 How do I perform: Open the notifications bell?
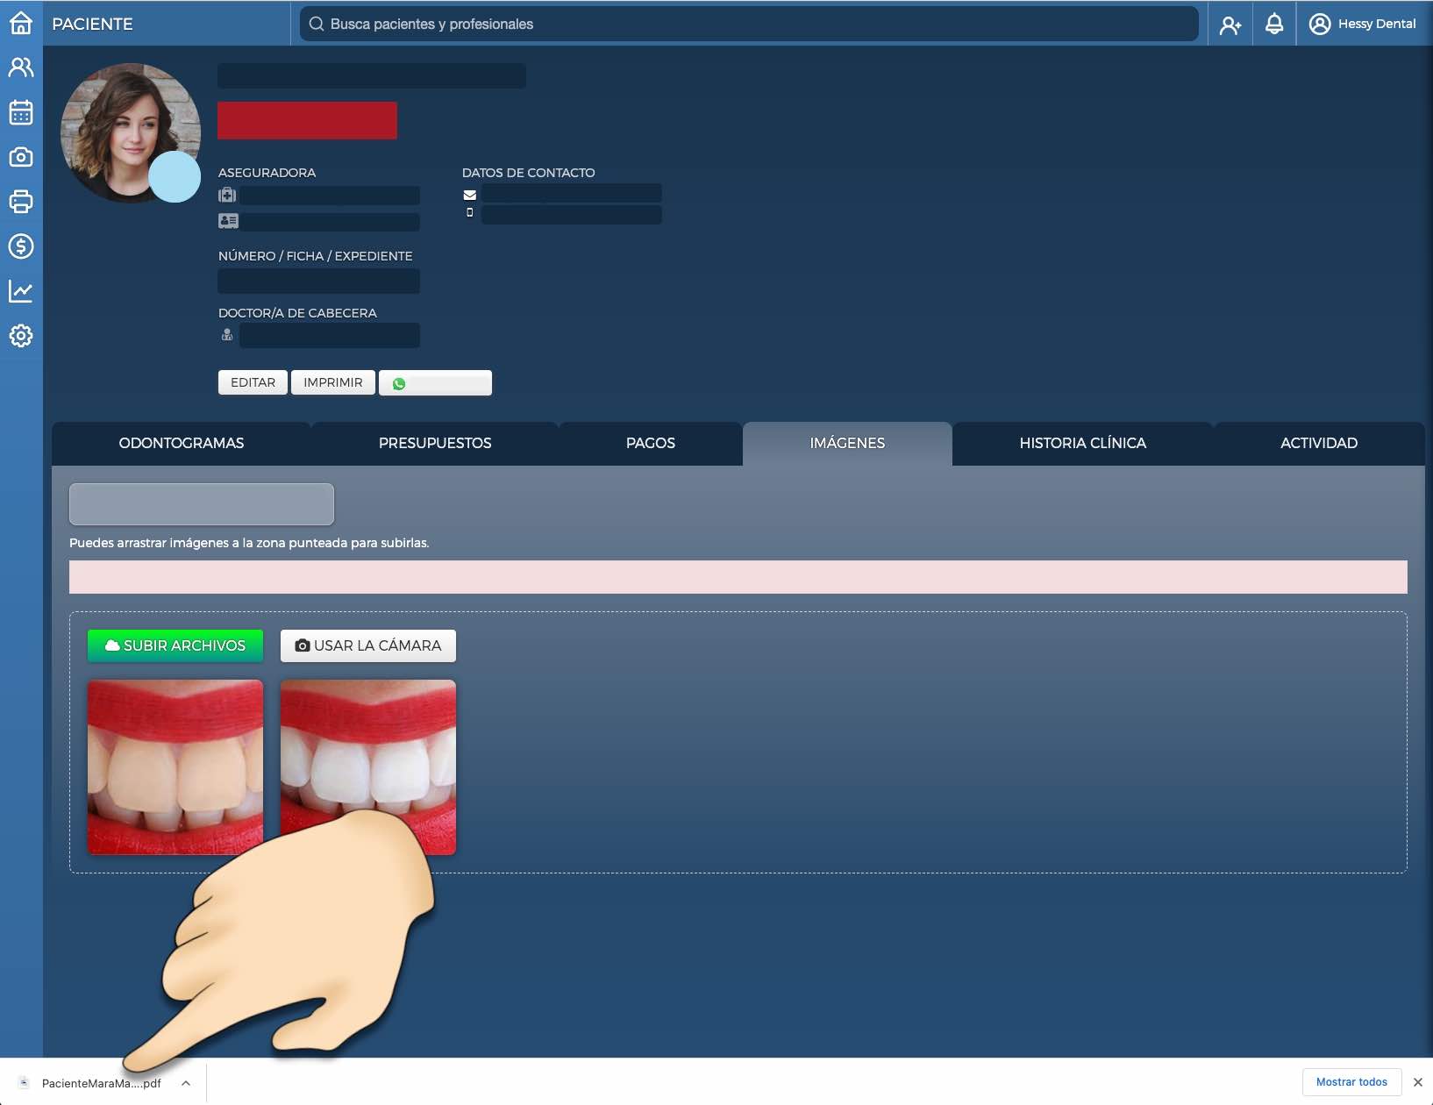point(1274,25)
